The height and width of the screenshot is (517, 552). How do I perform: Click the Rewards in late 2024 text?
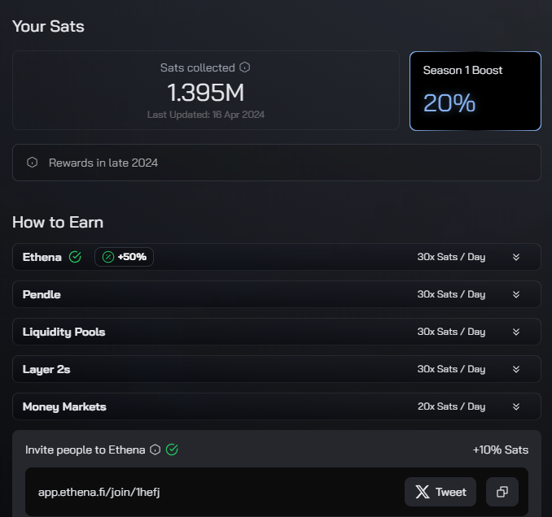click(103, 163)
